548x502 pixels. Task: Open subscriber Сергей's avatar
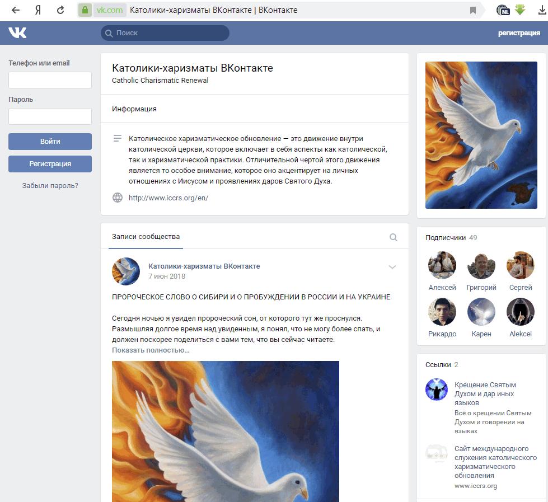pos(521,265)
